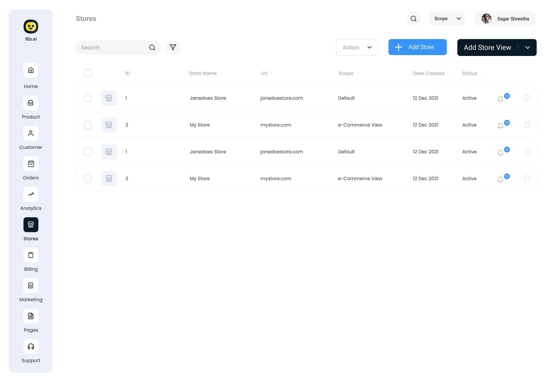Click the header search magnifier icon
This screenshot has width=560, height=383.
(413, 19)
